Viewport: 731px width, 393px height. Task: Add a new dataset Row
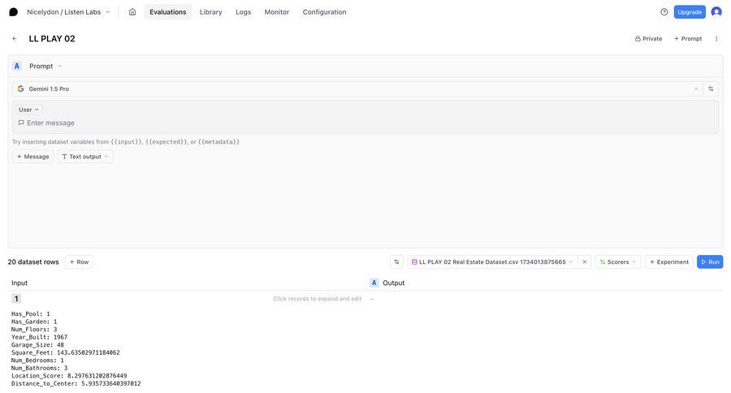coord(79,262)
